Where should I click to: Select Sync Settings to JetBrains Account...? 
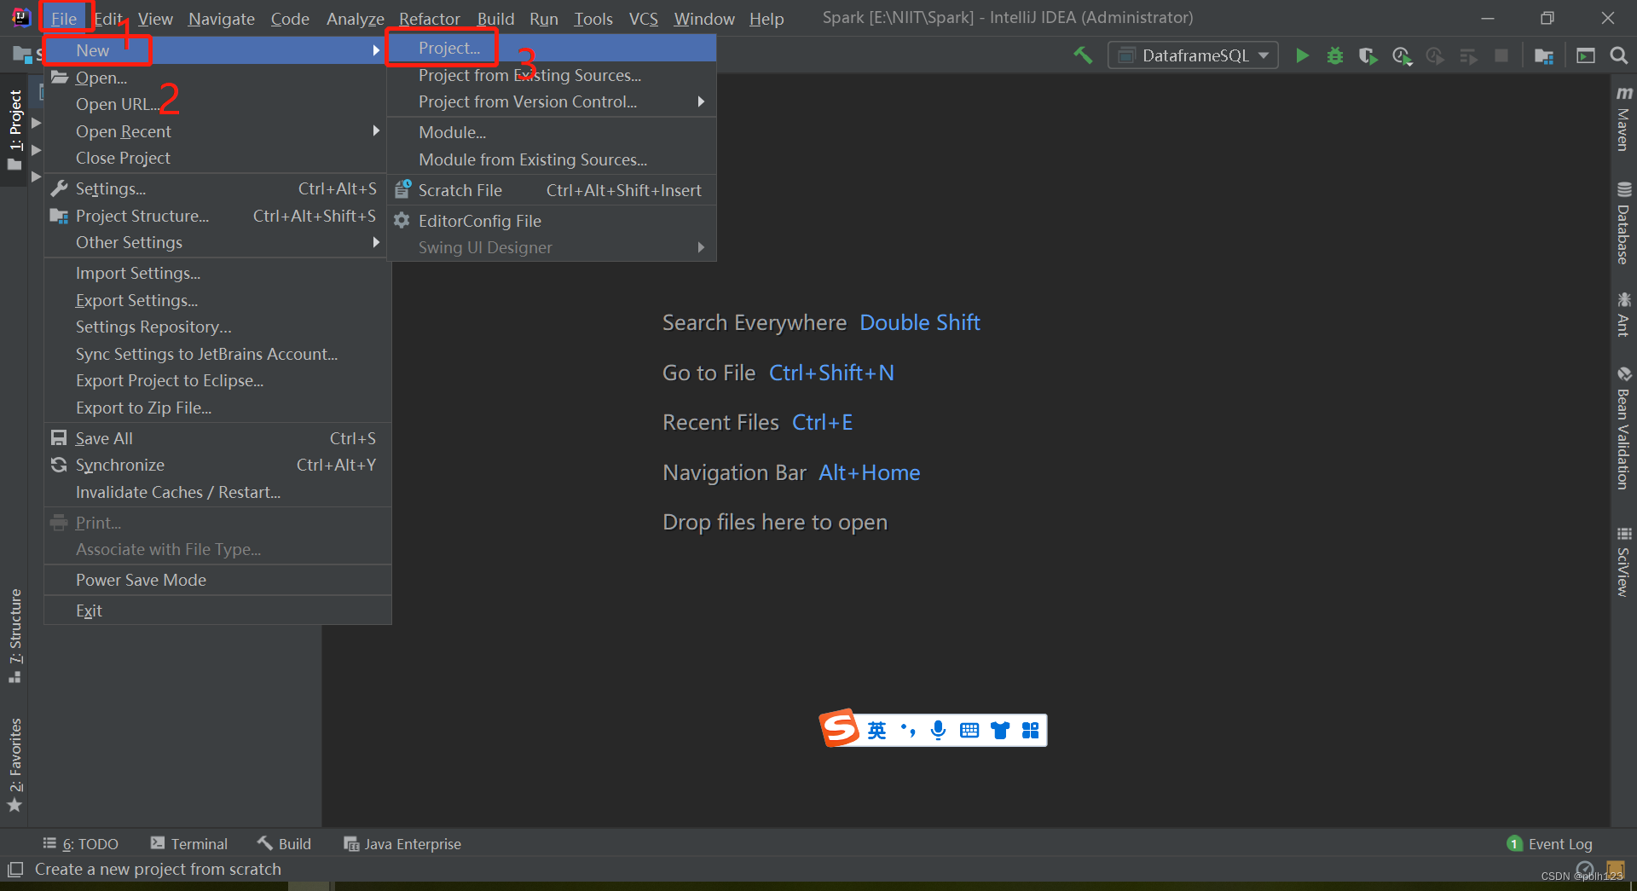pyautogui.click(x=217, y=354)
